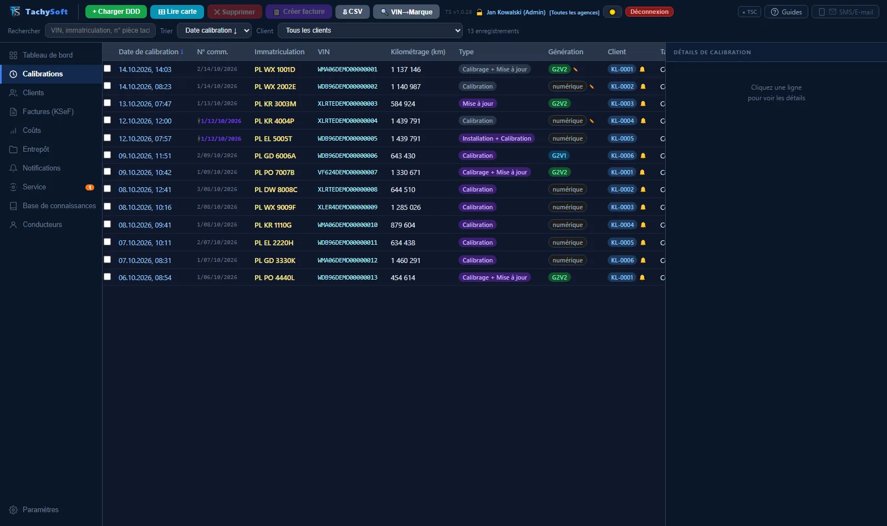Click the KL-0006 client badge for PL GD 6006A
Screen dimensions: 887x526
pos(623,156)
